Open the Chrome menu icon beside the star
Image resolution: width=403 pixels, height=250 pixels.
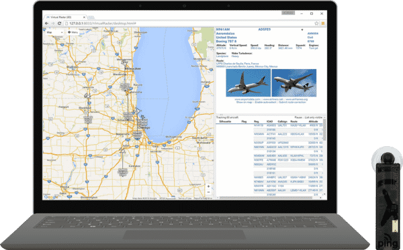coord(323,23)
